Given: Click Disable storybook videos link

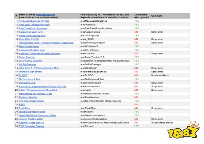Looking at the screenshot, I should tap(32, 111).
